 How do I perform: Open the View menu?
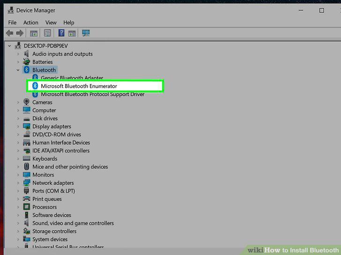(51, 22)
